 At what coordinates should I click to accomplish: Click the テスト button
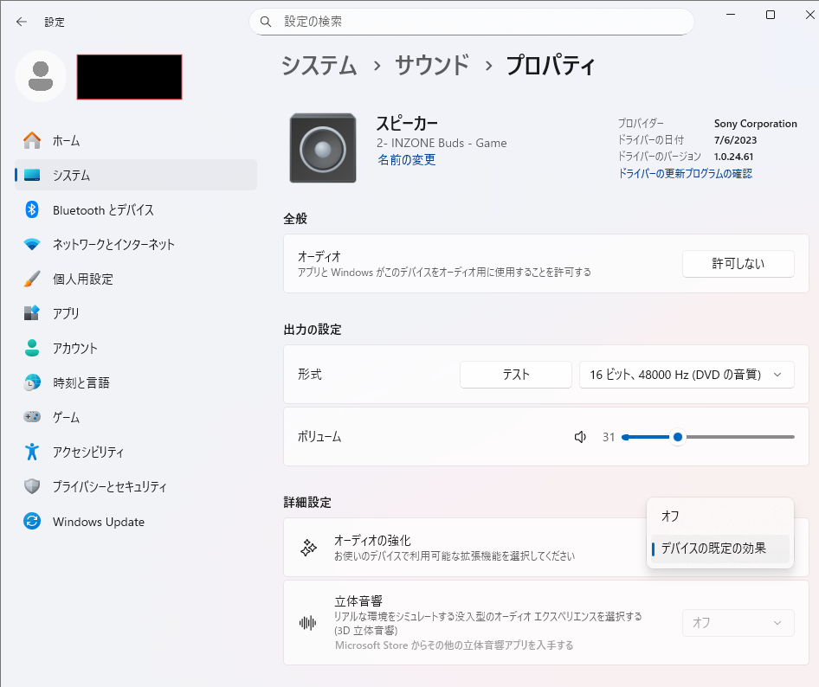point(515,375)
